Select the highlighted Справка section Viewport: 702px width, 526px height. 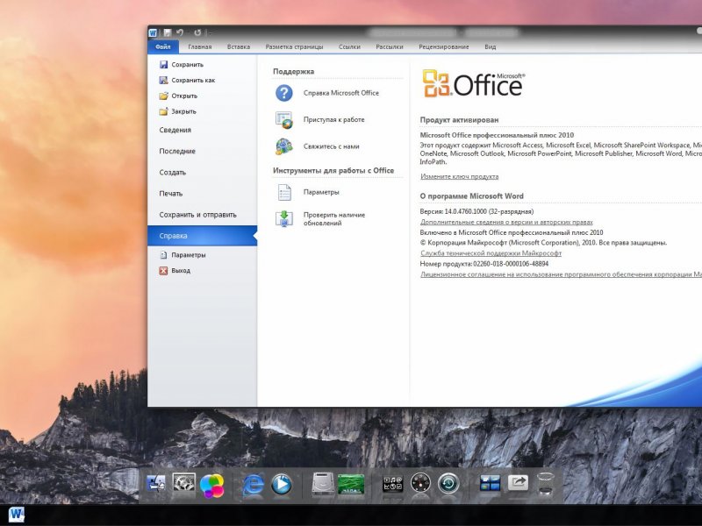point(203,236)
